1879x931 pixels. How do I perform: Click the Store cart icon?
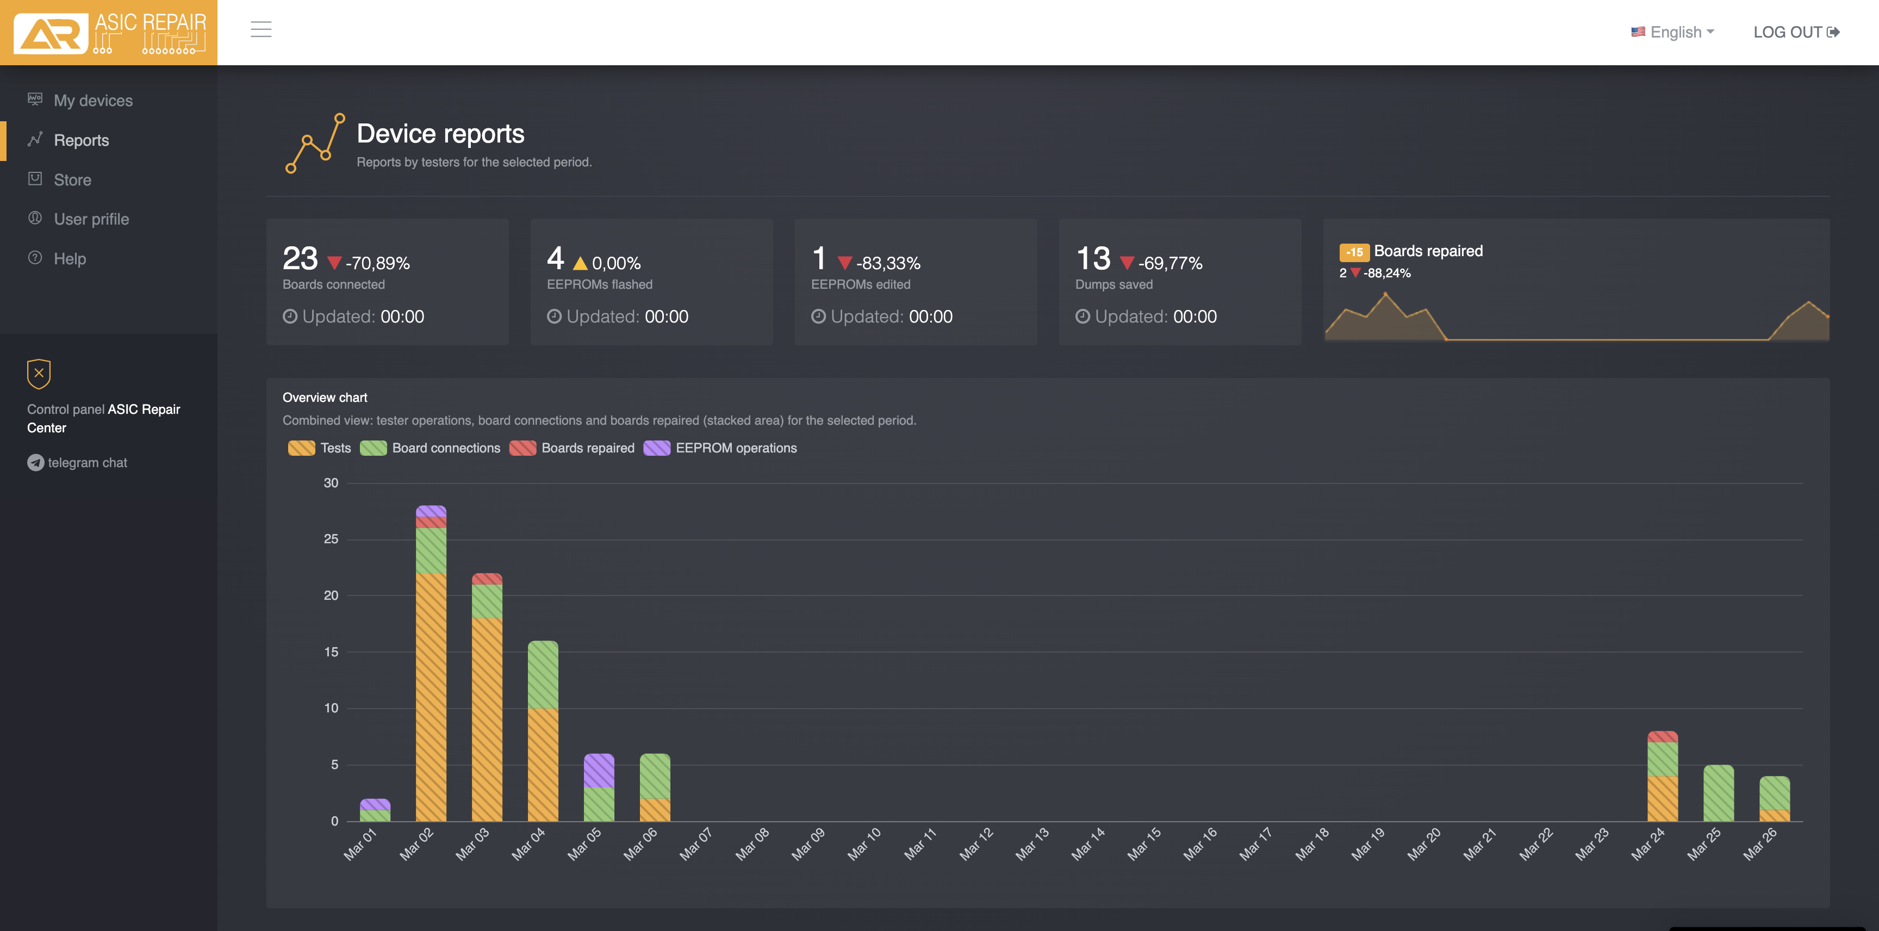tap(35, 179)
